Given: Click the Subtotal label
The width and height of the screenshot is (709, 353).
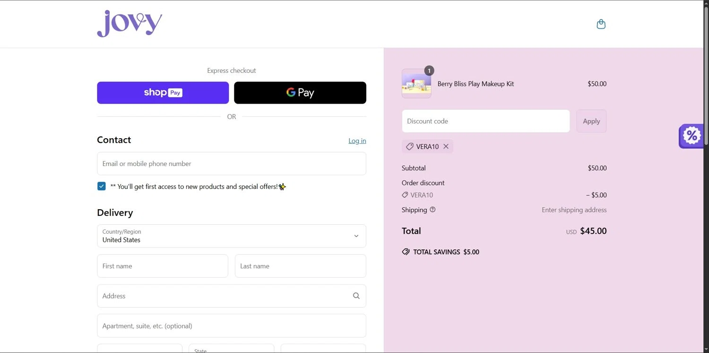Looking at the screenshot, I should [414, 168].
